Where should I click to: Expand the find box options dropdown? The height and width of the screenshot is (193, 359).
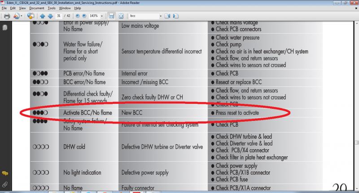point(161,16)
